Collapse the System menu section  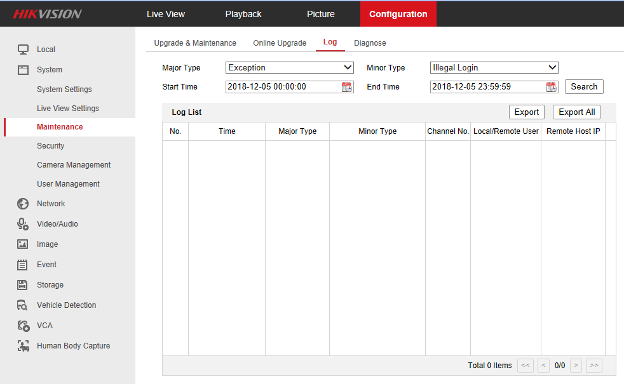tap(49, 70)
